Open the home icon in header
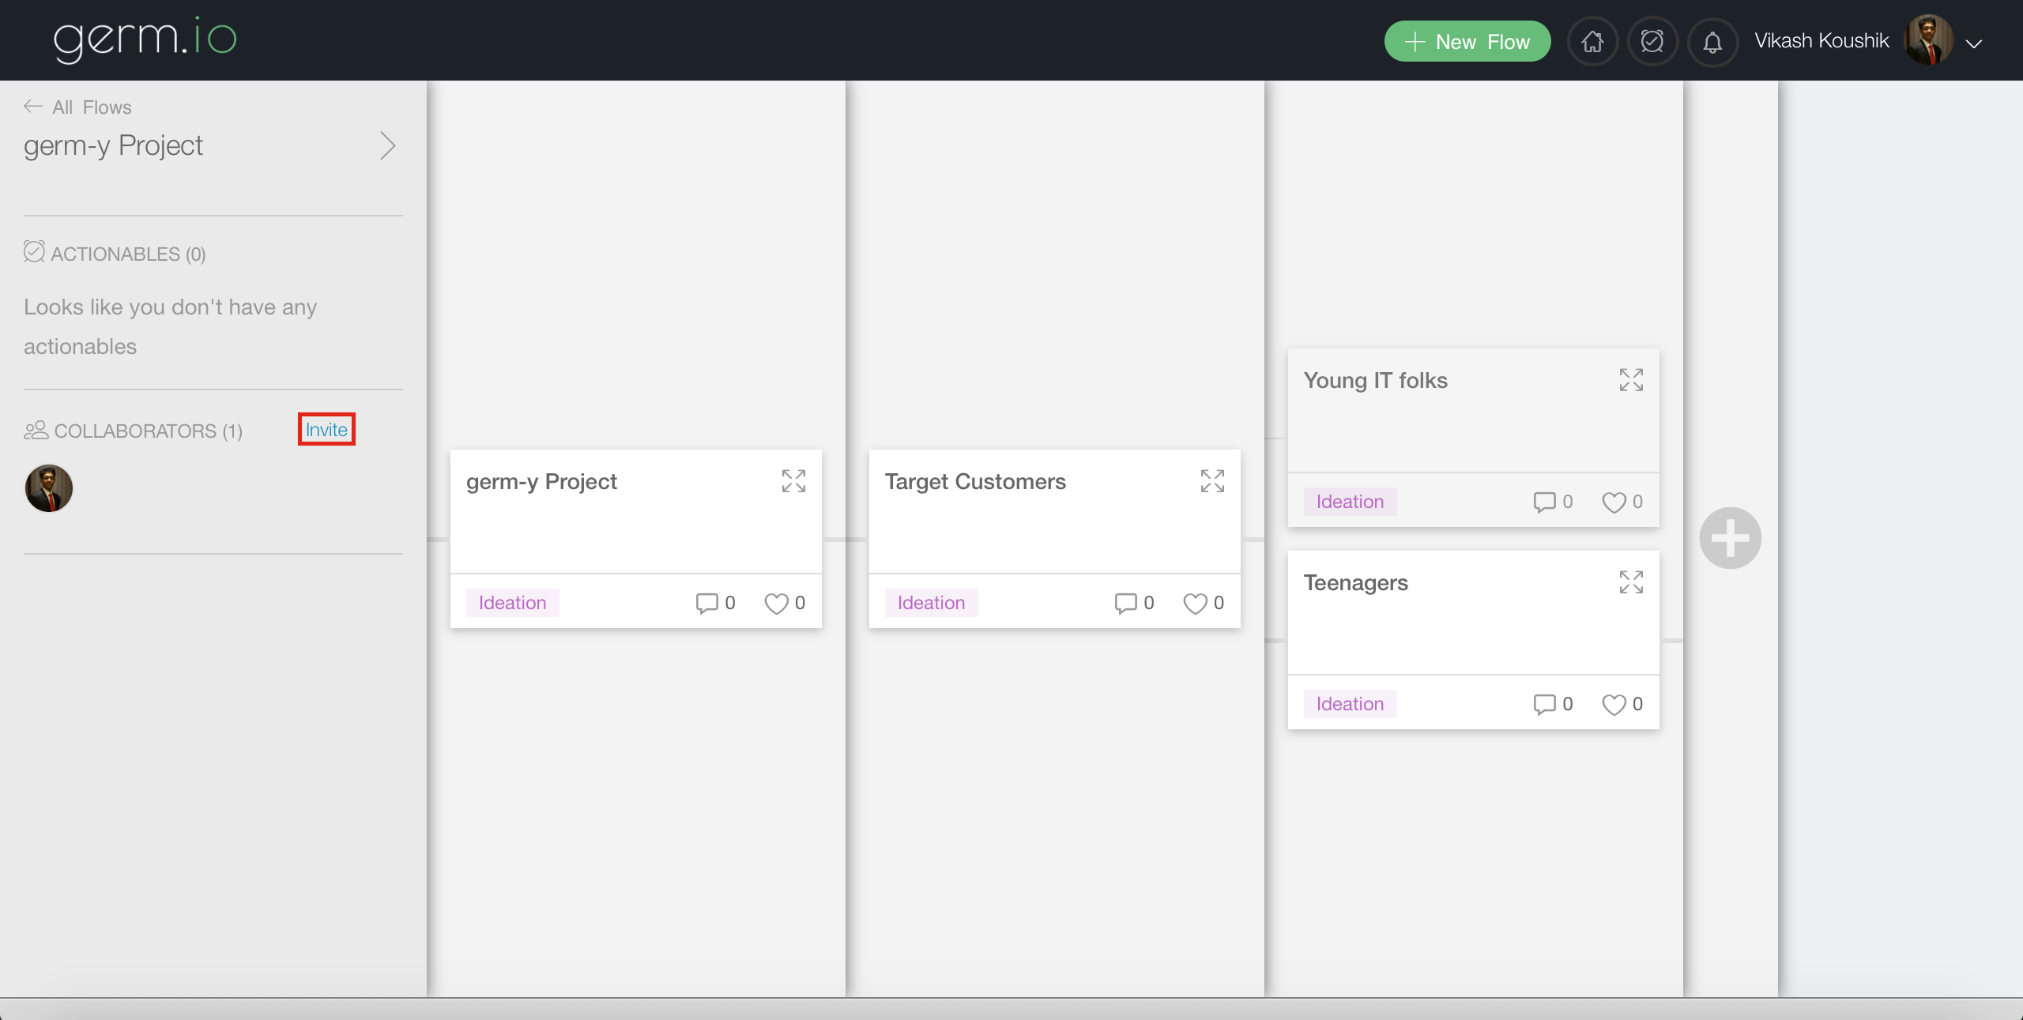Viewport: 2023px width, 1020px height. point(1592,41)
